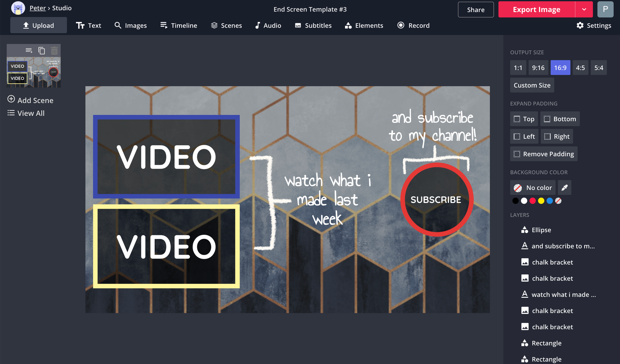Expand the Export Image dropdown arrow
This screenshot has height=364, width=620.
coord(584,9)
